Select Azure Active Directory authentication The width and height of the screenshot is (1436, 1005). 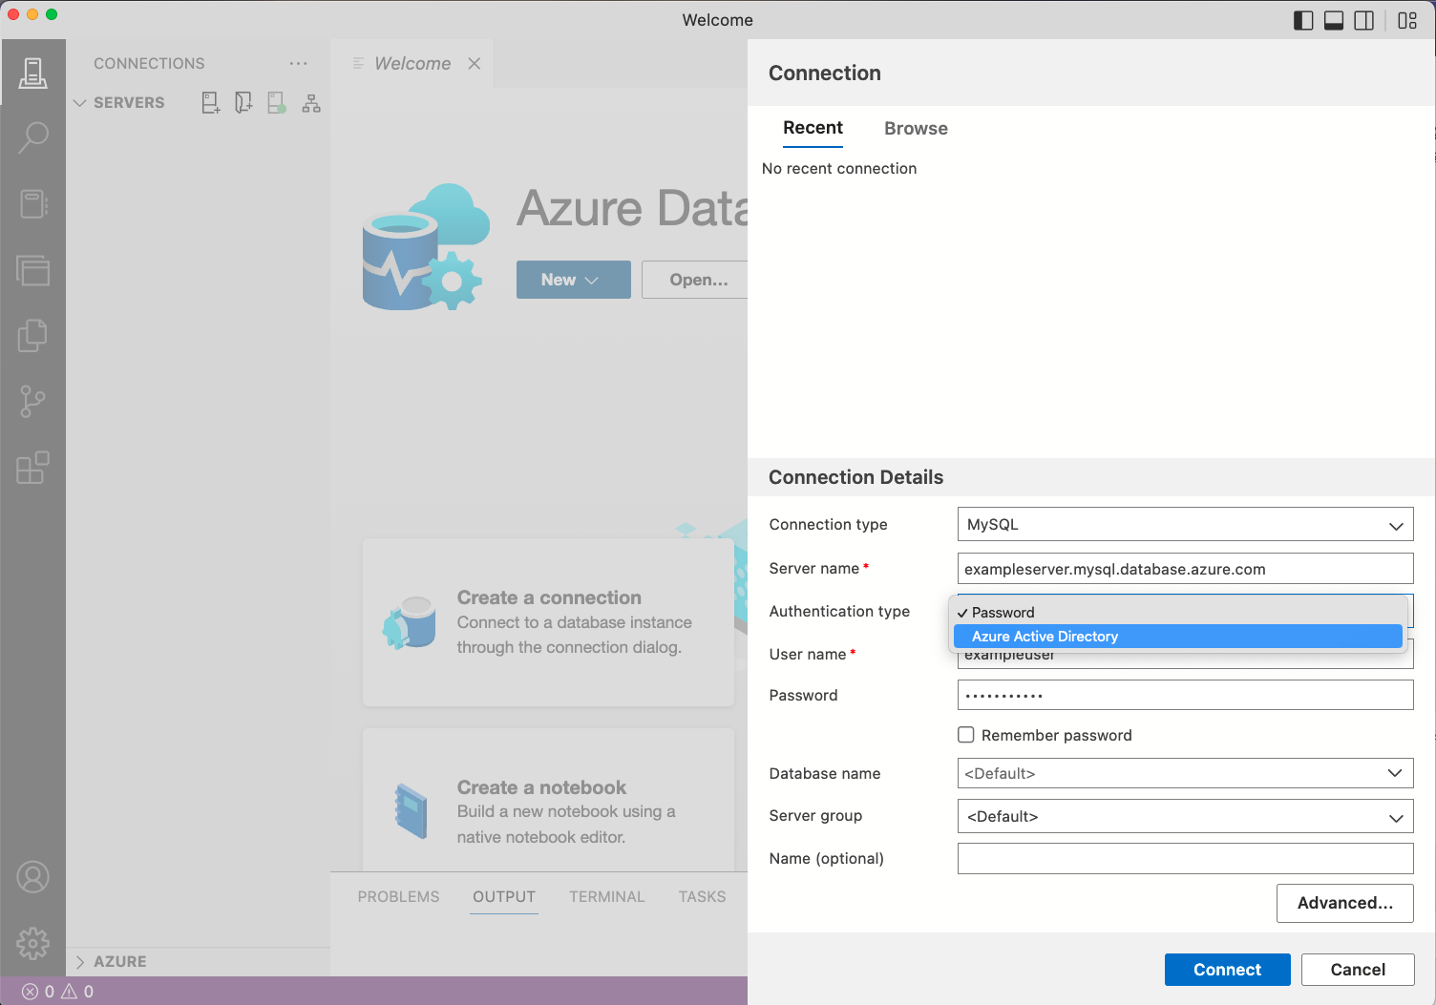coord(1044,636)
